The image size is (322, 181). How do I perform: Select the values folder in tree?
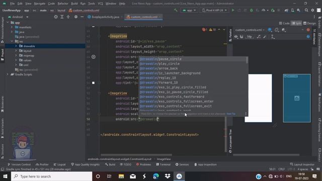(x=27, y=60)
